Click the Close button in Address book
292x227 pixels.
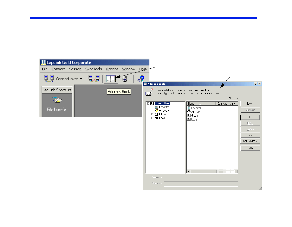click(x=250, y=103)
